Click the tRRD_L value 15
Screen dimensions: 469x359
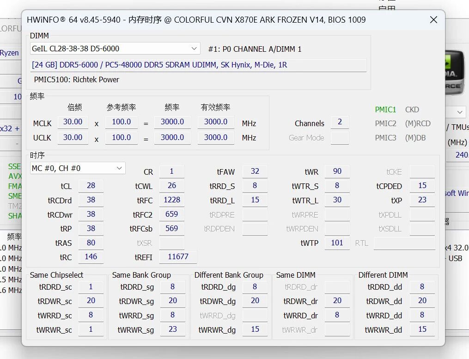tap(255, 200)
